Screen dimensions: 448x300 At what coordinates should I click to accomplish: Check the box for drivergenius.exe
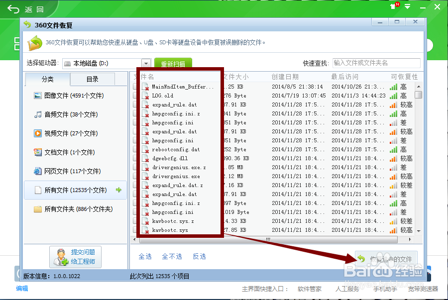134,177
